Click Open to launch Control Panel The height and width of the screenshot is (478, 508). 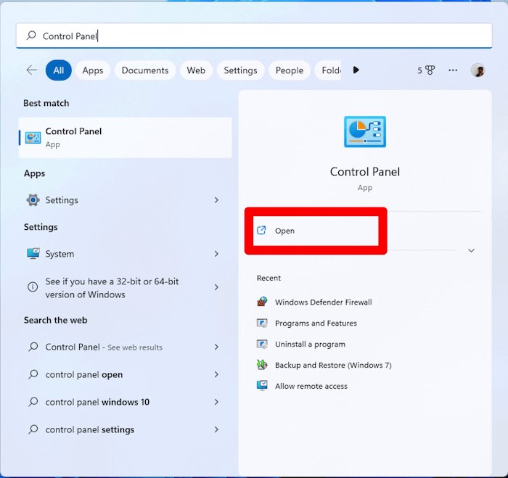coord(316,231)
